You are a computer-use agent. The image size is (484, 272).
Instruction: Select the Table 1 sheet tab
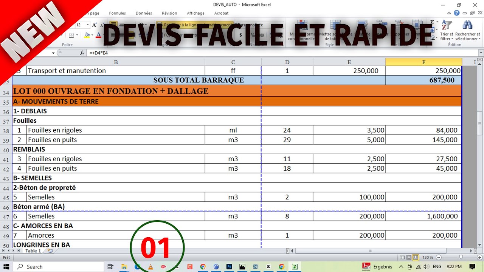click(33, 251)
